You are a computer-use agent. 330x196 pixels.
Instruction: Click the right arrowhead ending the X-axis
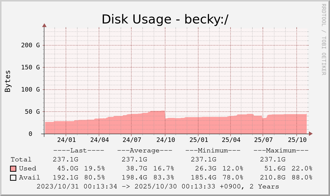[x=311, y=134]
